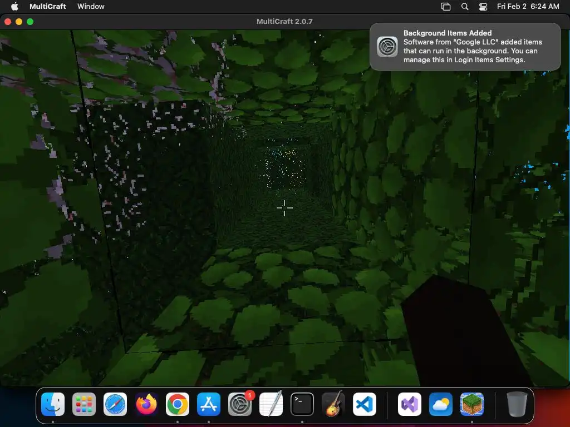Launch Safari from the Dock
Image resolution: width=570 pixels, height=427 pixels.
tap(115, 404)
